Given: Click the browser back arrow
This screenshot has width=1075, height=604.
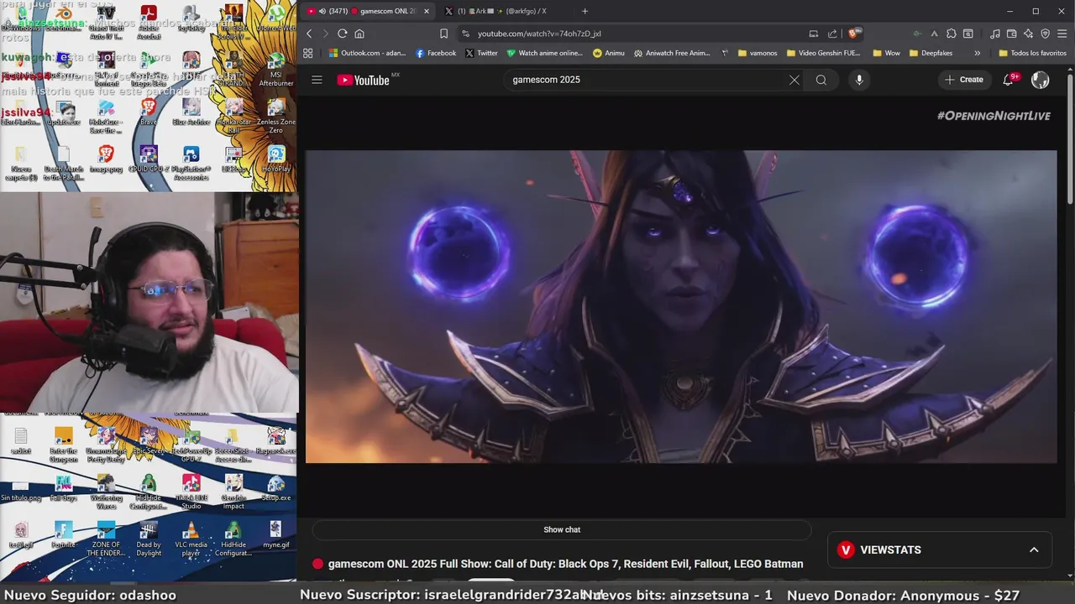Looking at the screenshot, I should click(309, 34).
